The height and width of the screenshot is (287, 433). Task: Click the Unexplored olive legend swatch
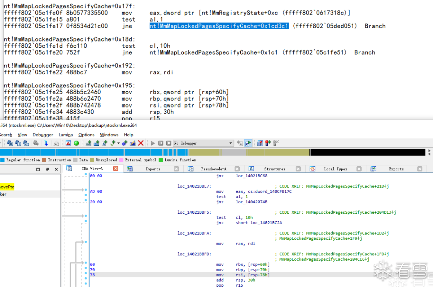click(x=92, y=160)
